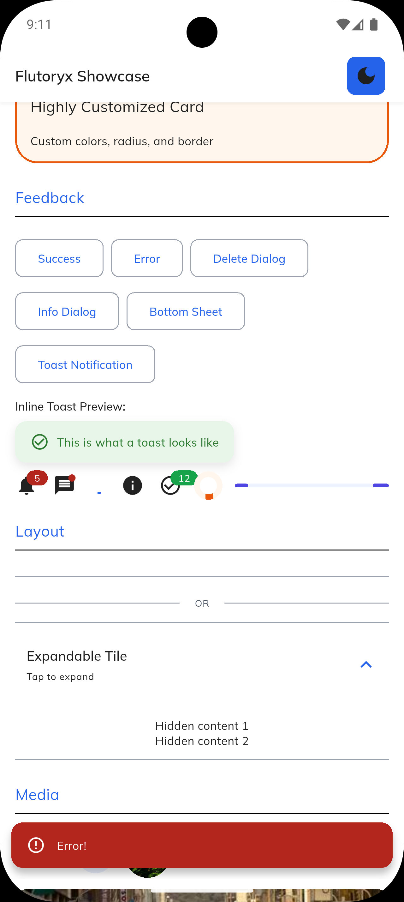Click the circular info icon

tap(132, 485)
